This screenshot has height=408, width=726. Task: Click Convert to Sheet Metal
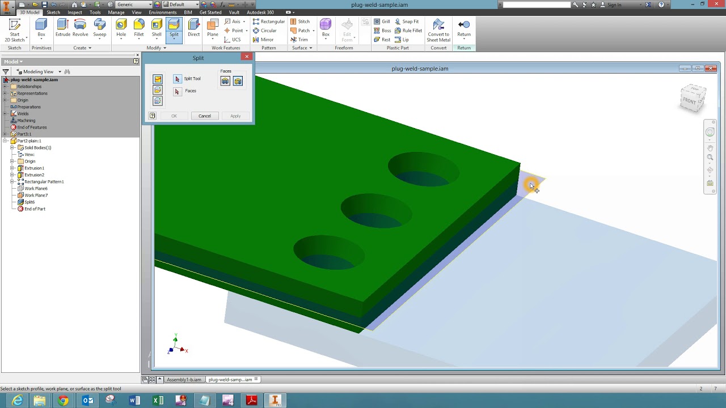tap(438, 31)
